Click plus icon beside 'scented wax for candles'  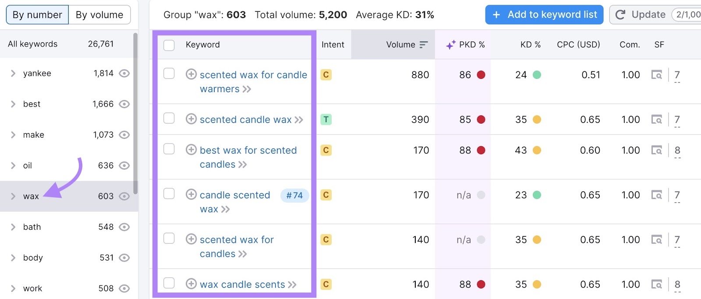click(191, 239)
